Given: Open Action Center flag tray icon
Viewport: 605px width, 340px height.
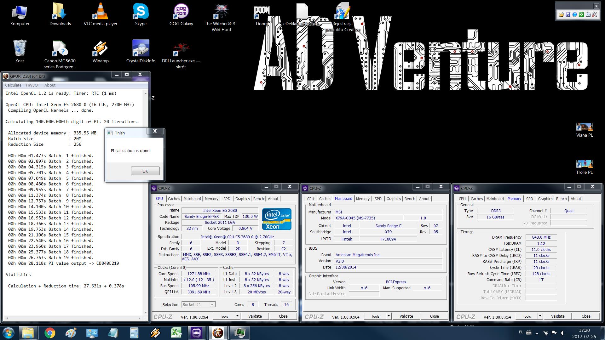Looking at the screenshot, I should (x=554, y=333).
